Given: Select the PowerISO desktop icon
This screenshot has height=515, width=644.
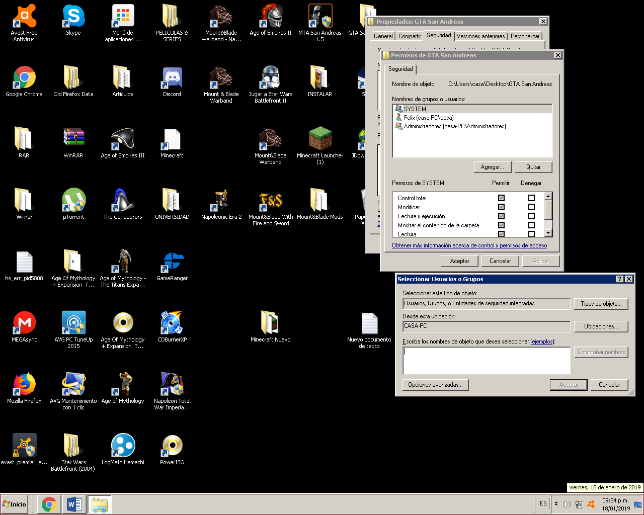Looking at the screenshot, I should pos(172,450).
